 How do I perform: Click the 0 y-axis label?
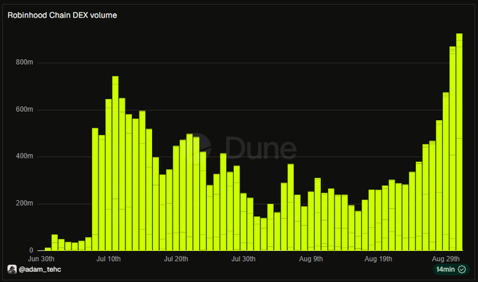[31, 250]
